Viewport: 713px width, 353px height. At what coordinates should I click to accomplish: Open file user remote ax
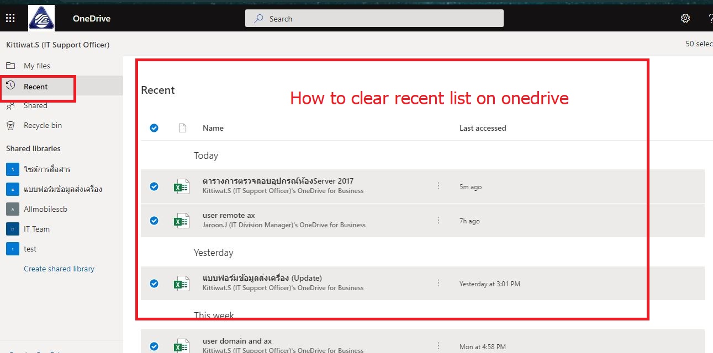pyautogui.click(x=229, y=215)
